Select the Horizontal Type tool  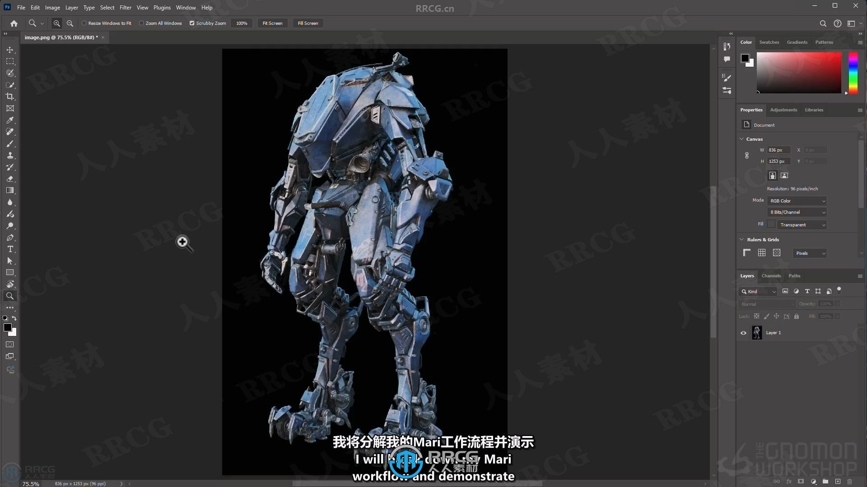10,249
